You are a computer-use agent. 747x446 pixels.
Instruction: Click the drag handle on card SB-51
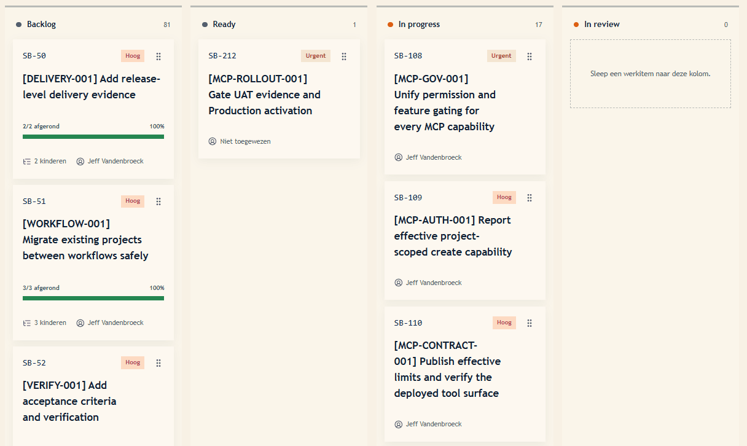coord(158,201)
